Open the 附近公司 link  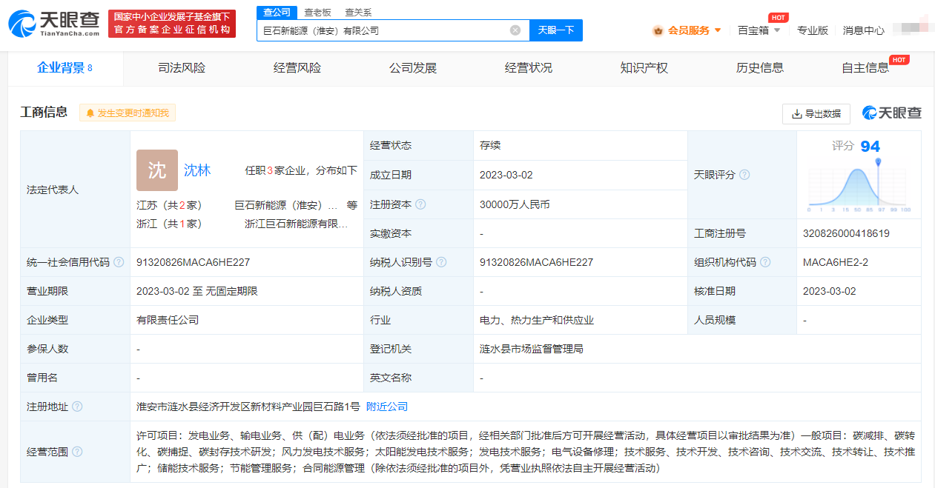[387, 407]
